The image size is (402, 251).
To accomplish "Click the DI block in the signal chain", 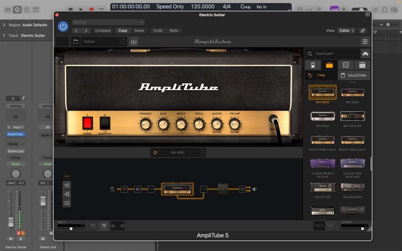I will point(138,189).
